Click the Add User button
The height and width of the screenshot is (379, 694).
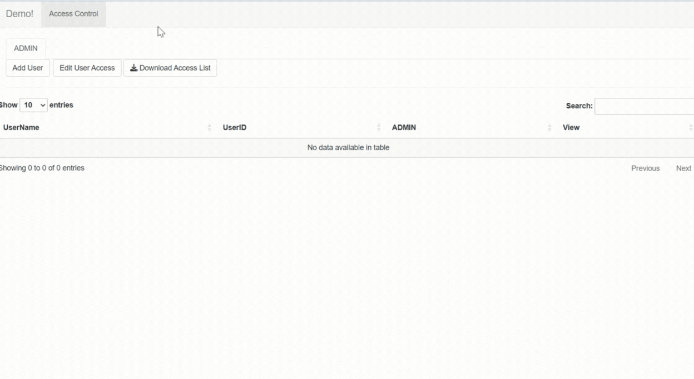[x=28, y=68]
